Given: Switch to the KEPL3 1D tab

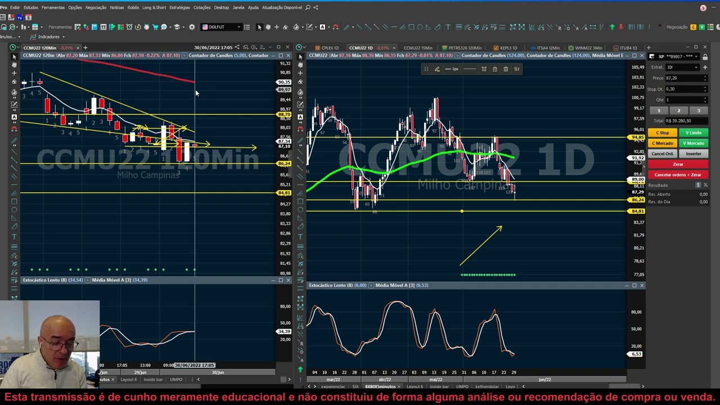Looking at the screenshot, I should pyautogui.click(x=505, y=48).
